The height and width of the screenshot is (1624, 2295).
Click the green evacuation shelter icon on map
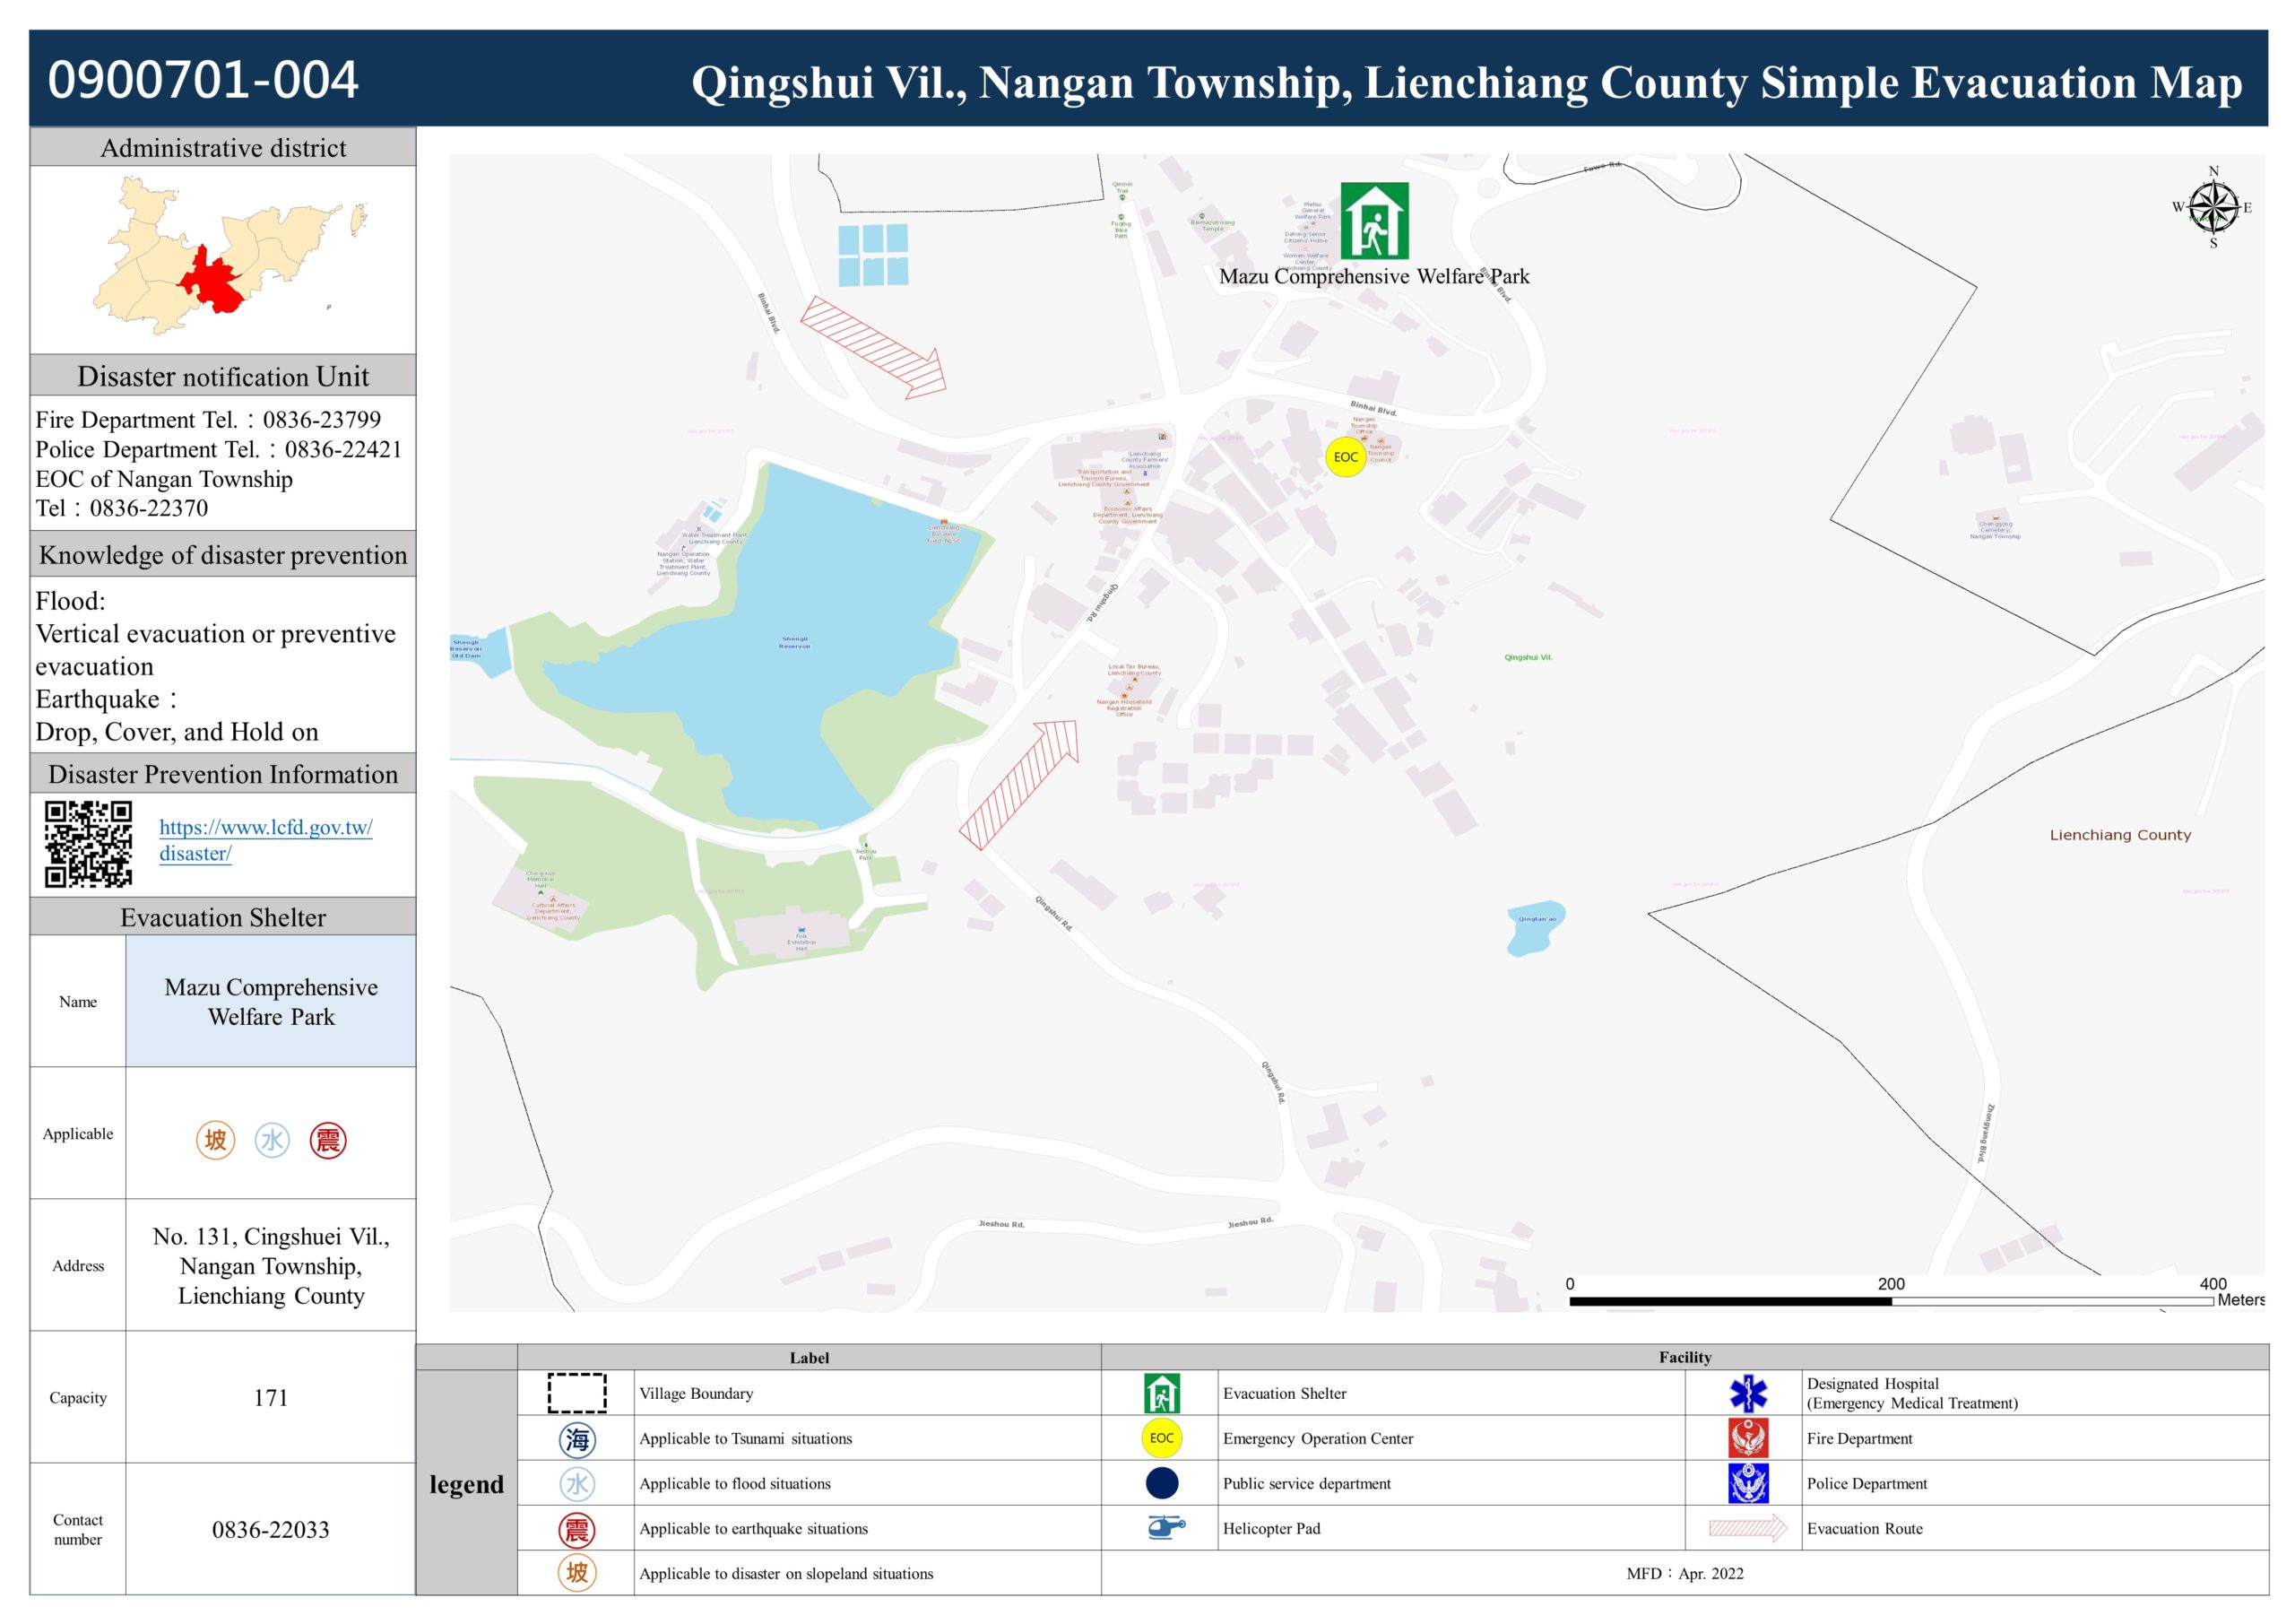coord(1374,220)
